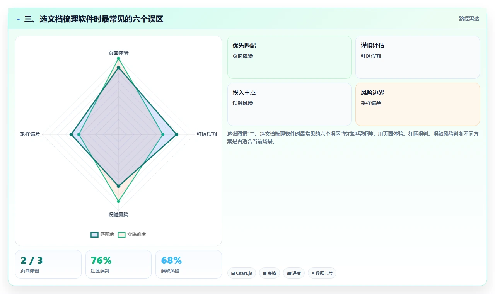Click the 误触风险 axis label on the radar chart
The width and height of the screenshot is (495, 294).
click(118, 215)
